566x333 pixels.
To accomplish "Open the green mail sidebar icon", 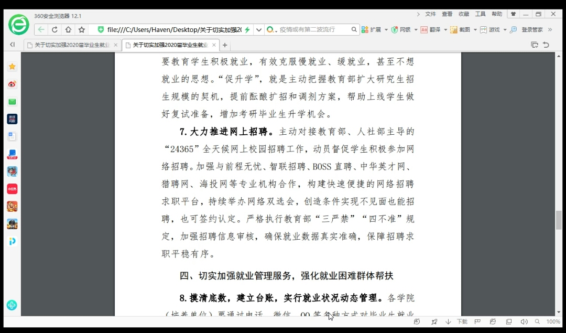I will click(12, 101).
